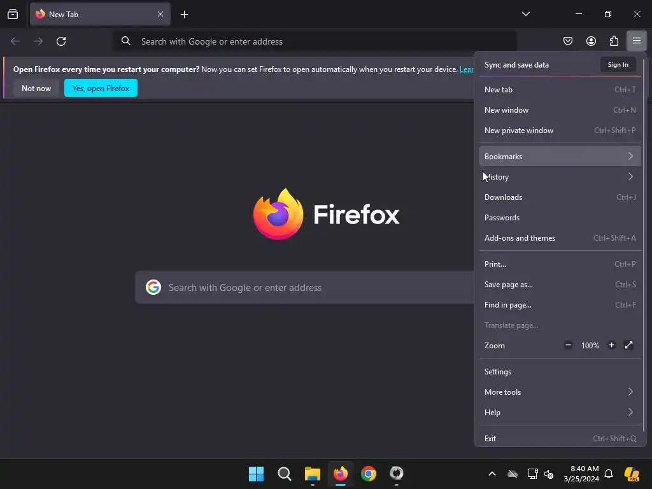652x489 pixels.
Task: Open the Extensions puzzle icon
Action: [x=614, y=41]
